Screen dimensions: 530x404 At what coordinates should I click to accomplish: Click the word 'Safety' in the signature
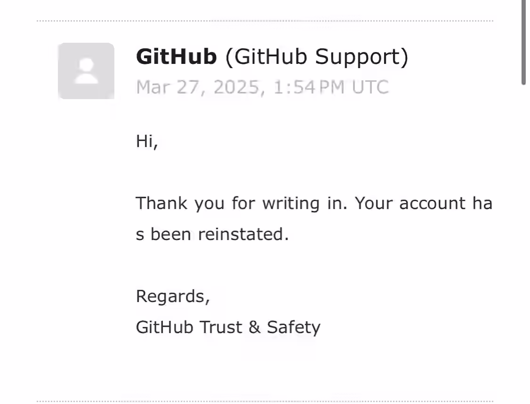coord(293,327)
